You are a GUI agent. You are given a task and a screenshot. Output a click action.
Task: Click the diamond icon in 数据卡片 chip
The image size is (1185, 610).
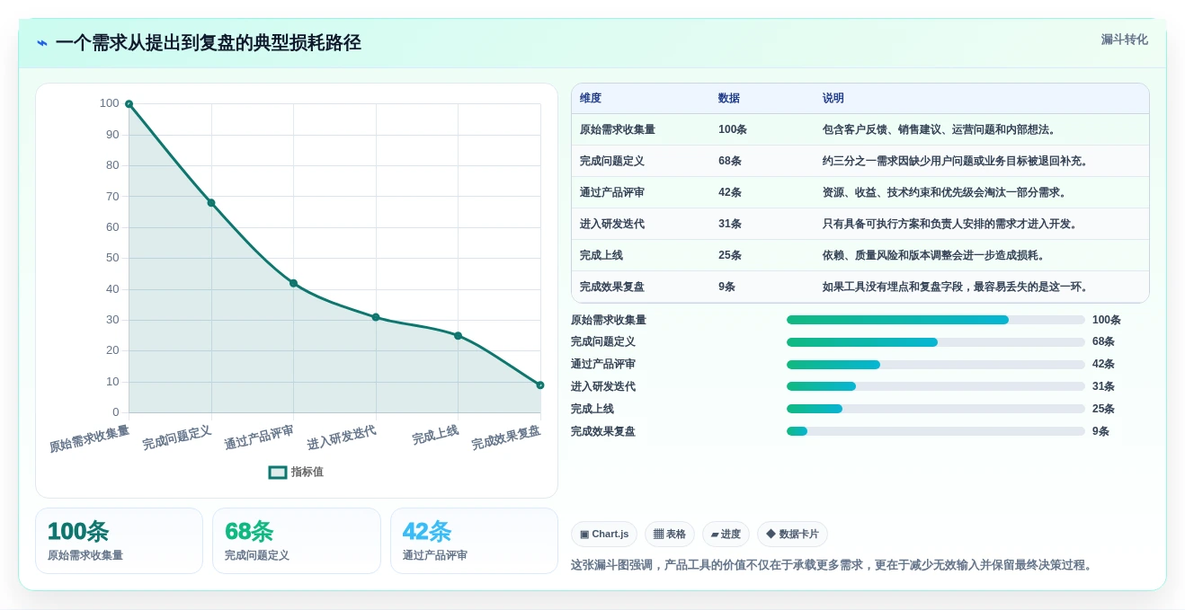coord(771,534)
